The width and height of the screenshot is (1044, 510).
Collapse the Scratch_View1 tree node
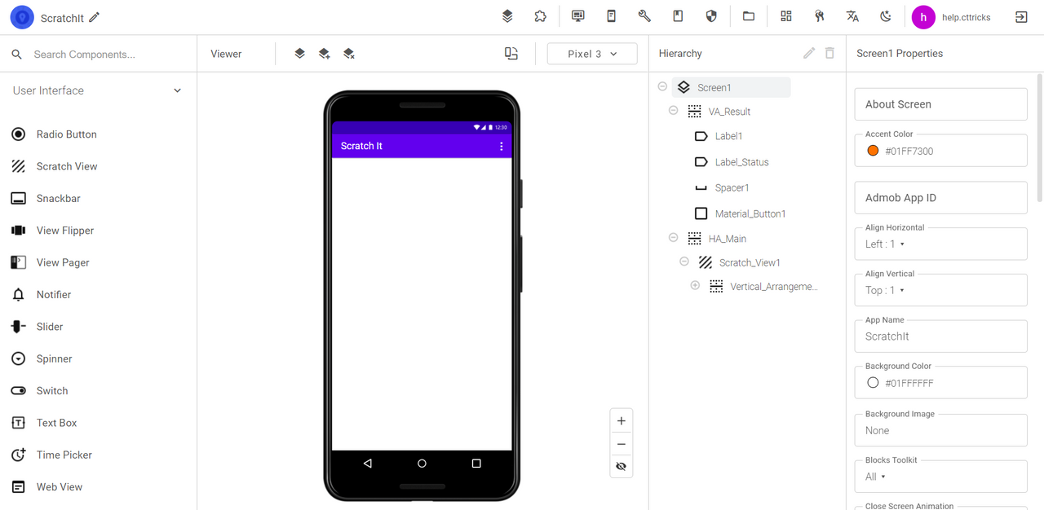point(683,262)
